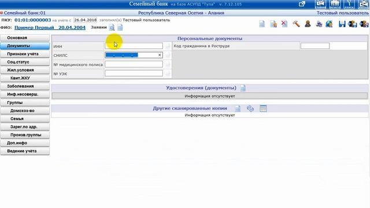Click the Заявки label
Image resolution: width=370 pixels, height=208 pixels.
[x=99, y=27]
